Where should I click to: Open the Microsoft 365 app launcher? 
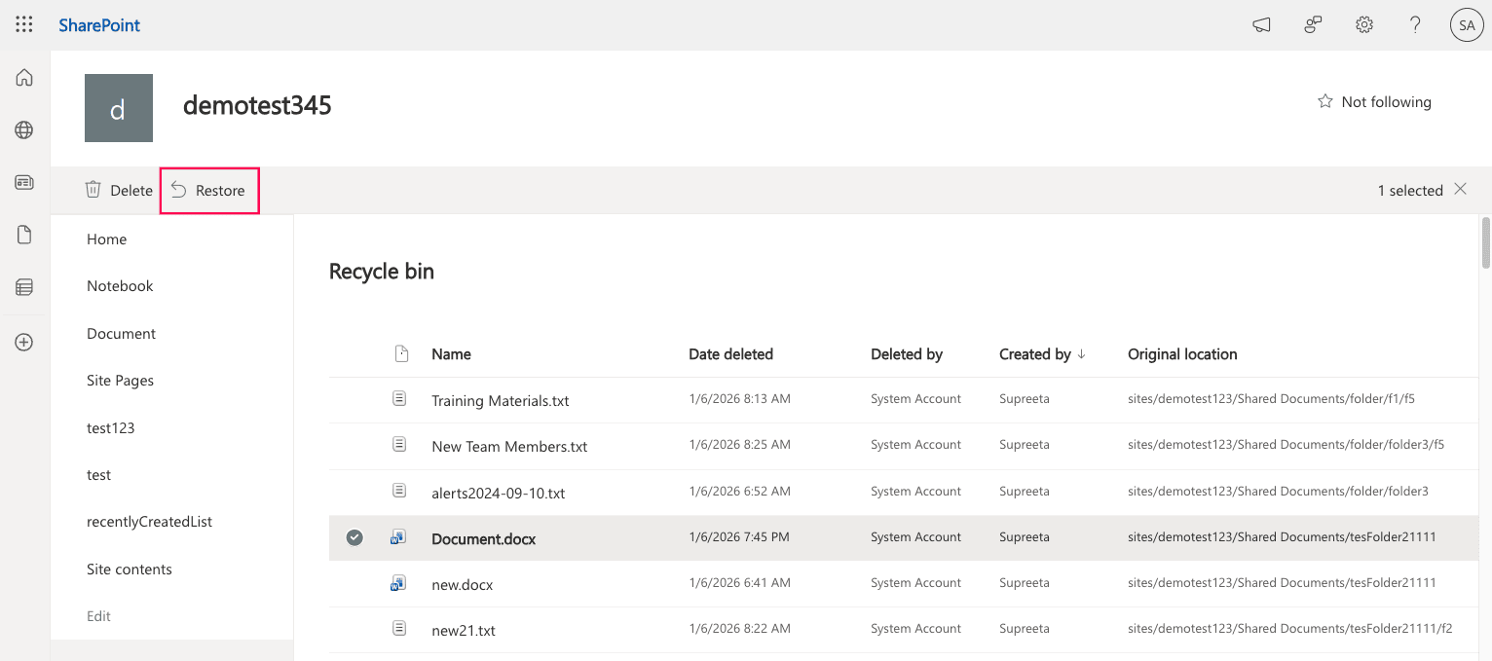(23, 23)
